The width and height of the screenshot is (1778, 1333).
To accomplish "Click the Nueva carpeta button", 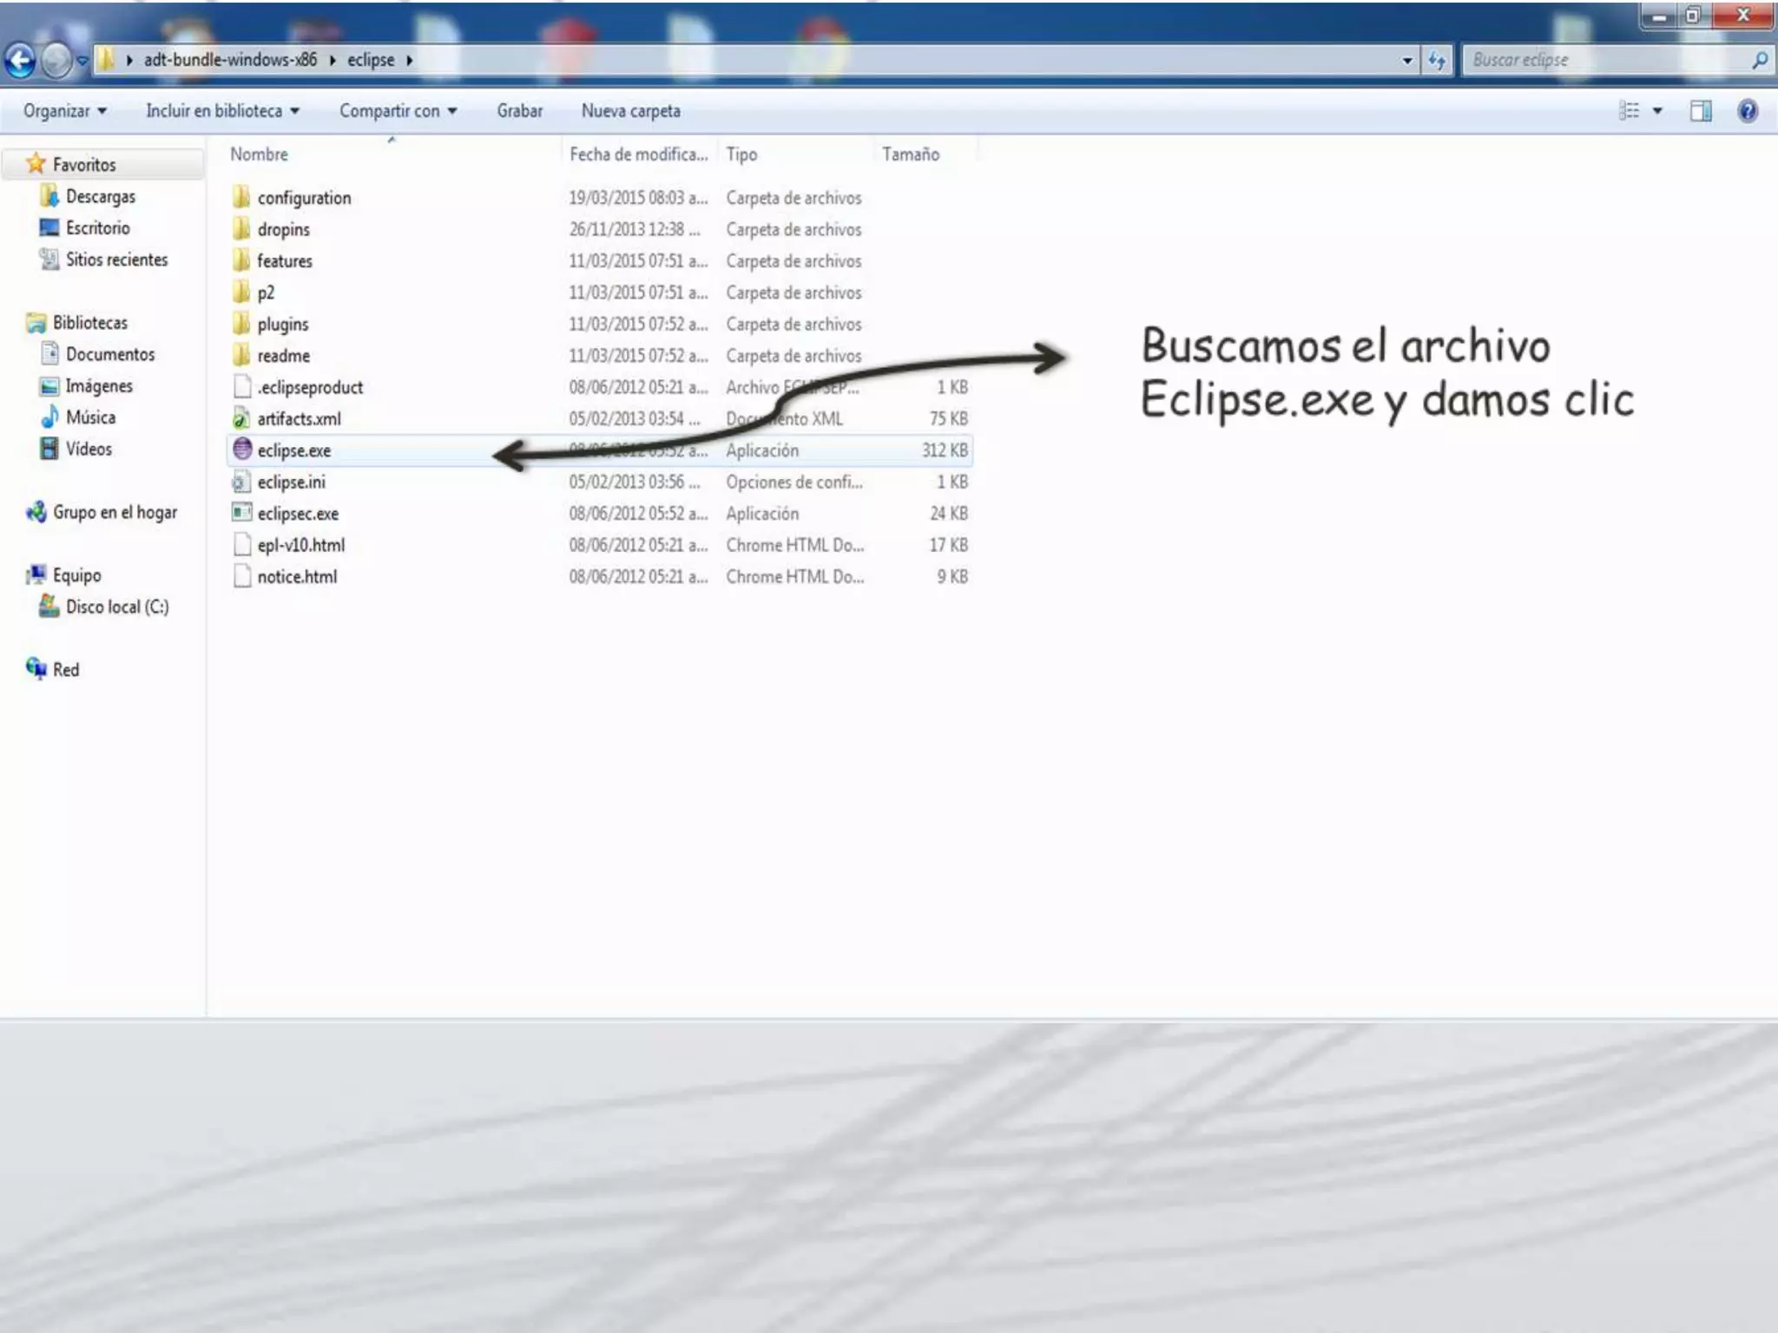I will pyautogui.click(x=630, y=111).
